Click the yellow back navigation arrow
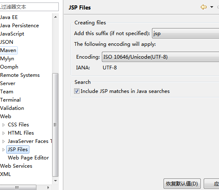Image resolution: width=219 pixels, height=190 pixels. point(204,7)
